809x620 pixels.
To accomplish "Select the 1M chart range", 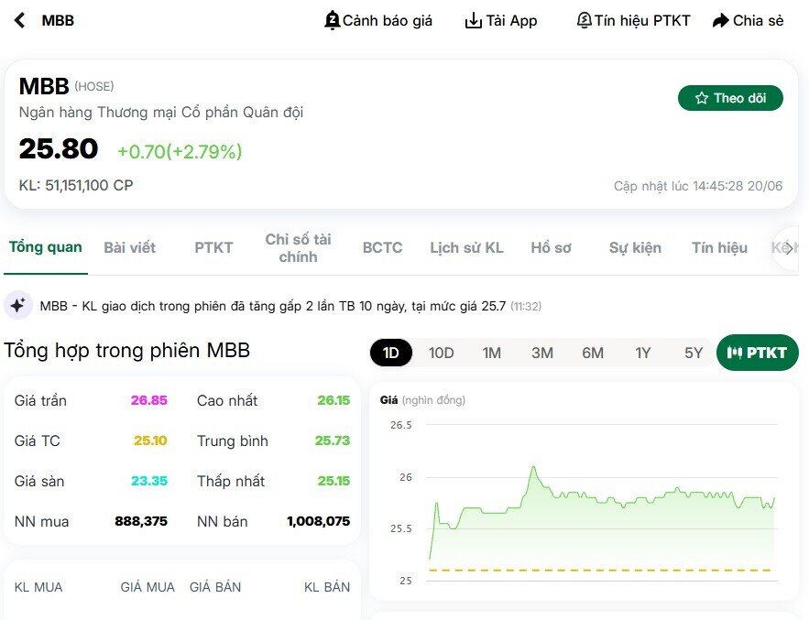I will pyautogui.click(x=492, y=353).
